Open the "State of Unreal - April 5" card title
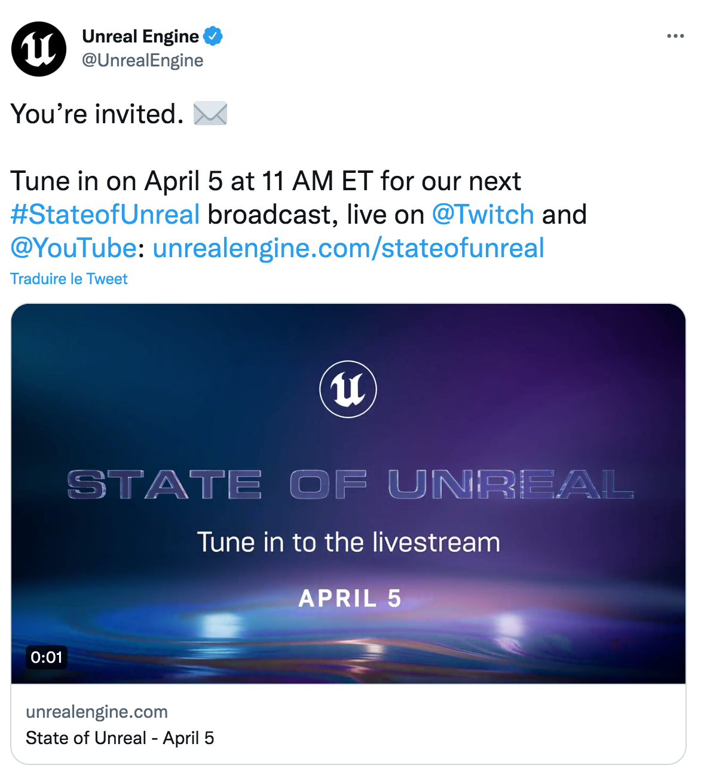Viewport: 704px width, 774px height. [x=120, y=738]
